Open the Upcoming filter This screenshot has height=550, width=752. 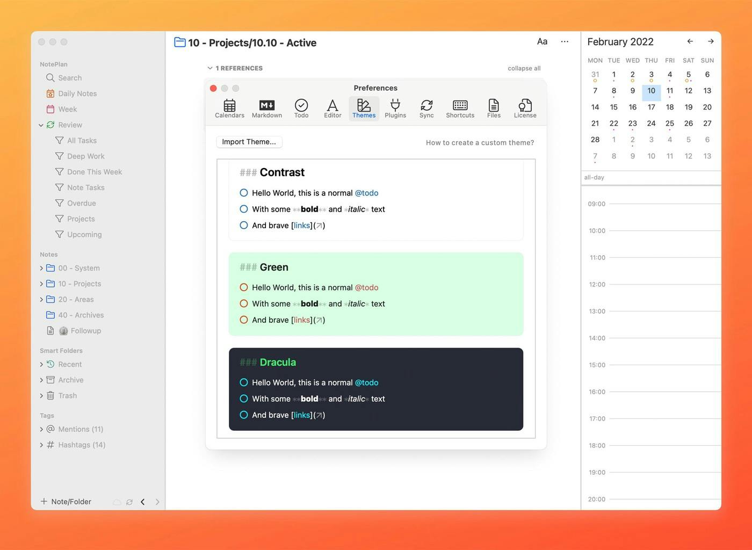78,234
